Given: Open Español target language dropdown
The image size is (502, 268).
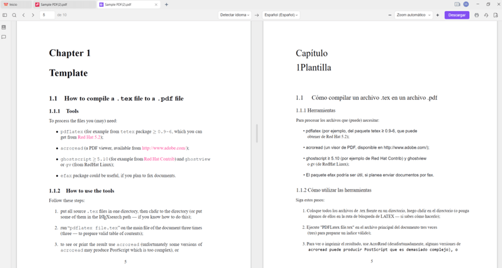Looking at the screenshot, I should tap(281, 15).
